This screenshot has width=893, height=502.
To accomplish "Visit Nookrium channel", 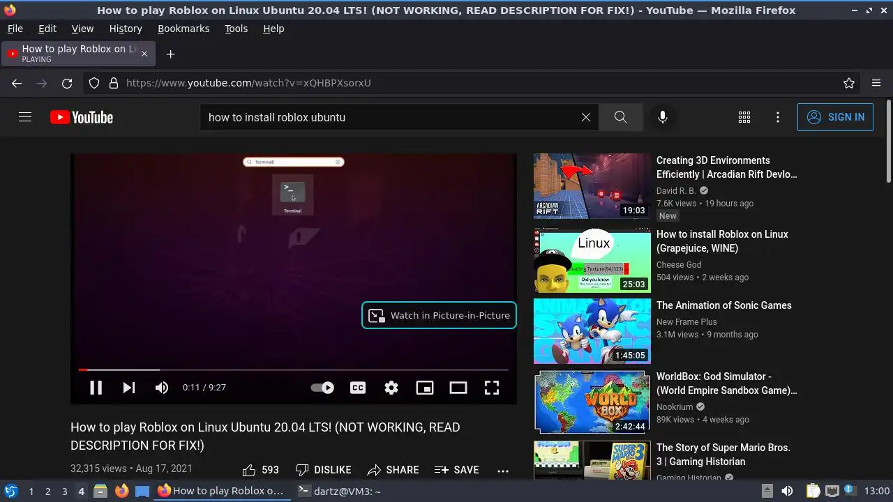I will click(x=675, y=407).
